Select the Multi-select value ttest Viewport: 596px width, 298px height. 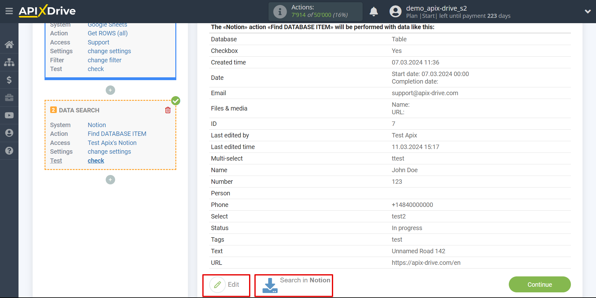398,158
